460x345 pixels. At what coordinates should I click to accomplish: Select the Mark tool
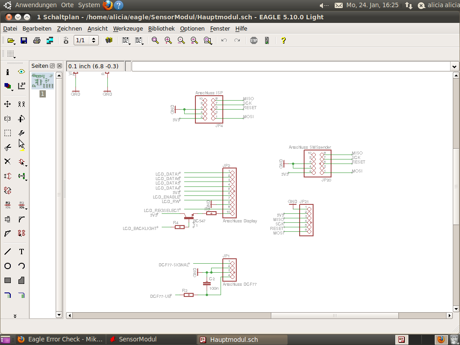click(x=22, y=86)
